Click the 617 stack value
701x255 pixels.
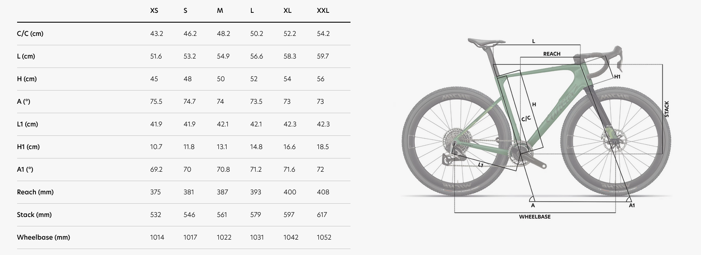coord(322,215)
